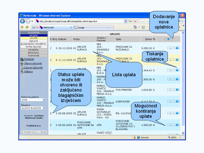Click kontiranje icon for PODIZANJE GOTOVINE row

170,125
